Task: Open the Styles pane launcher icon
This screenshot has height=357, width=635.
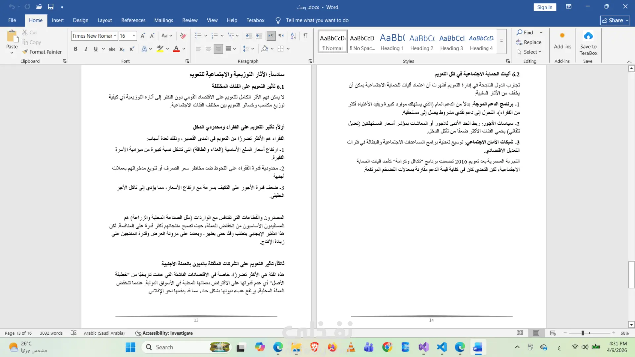Action: pyautogui.click(x=508, y=61)
